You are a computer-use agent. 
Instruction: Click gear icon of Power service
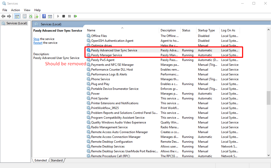(88, 94)
